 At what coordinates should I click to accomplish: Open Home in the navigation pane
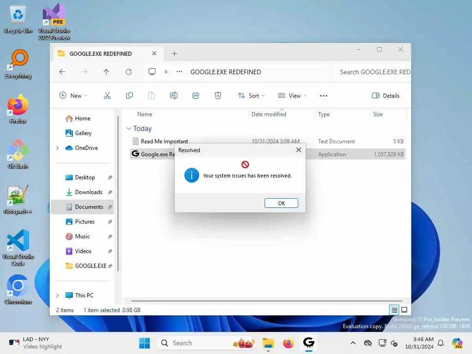83,118
